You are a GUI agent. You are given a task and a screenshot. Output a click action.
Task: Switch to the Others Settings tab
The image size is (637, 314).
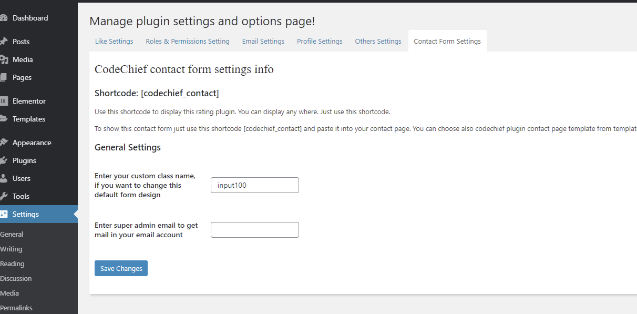pyautogui.click(x=378, y=41)
